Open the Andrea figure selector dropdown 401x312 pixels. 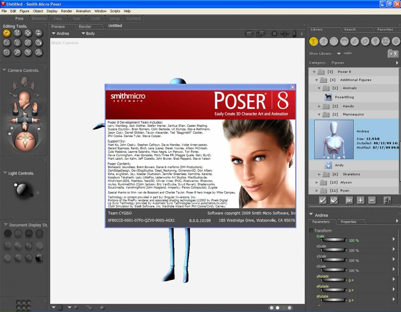coord(60,33)
